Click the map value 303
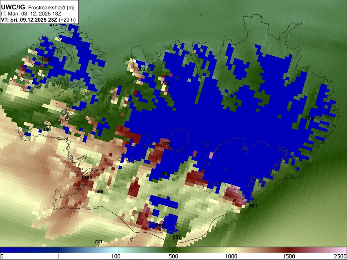347x260 pixels. [x=141, y=69]
